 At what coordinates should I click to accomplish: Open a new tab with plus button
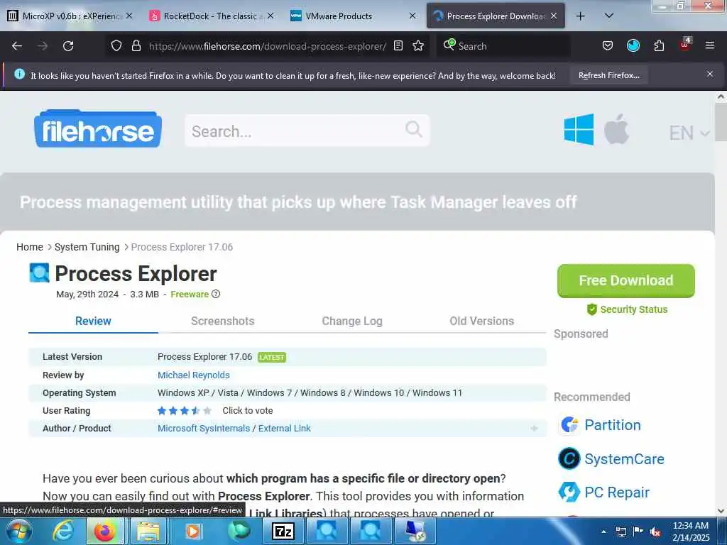click(x=580, y=16)
